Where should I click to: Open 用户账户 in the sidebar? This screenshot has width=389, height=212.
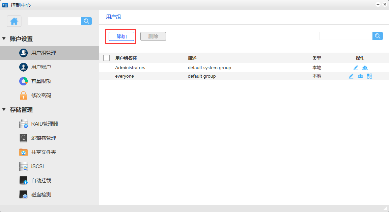41,67
